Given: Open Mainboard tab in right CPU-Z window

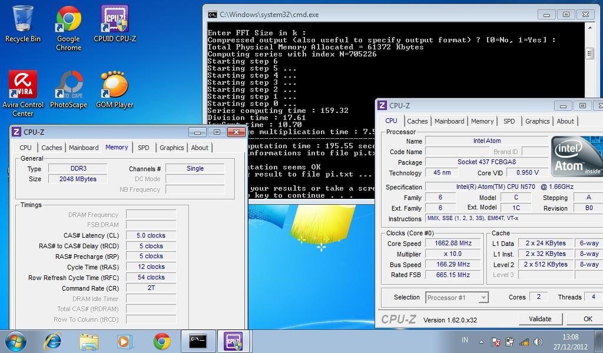Looking at the screenshot, I should coord(449,121).
